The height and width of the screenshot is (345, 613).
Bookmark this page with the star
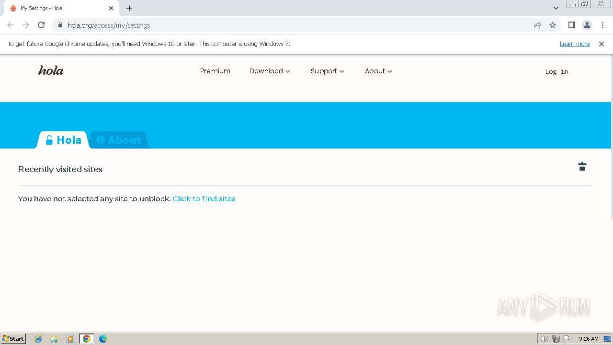click(x=553, y=25)
